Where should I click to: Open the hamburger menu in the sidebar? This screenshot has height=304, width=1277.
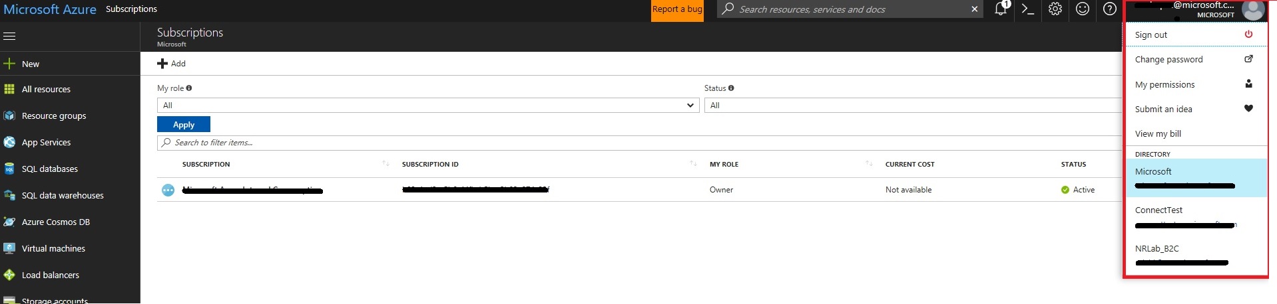click(x=9, y=36)
